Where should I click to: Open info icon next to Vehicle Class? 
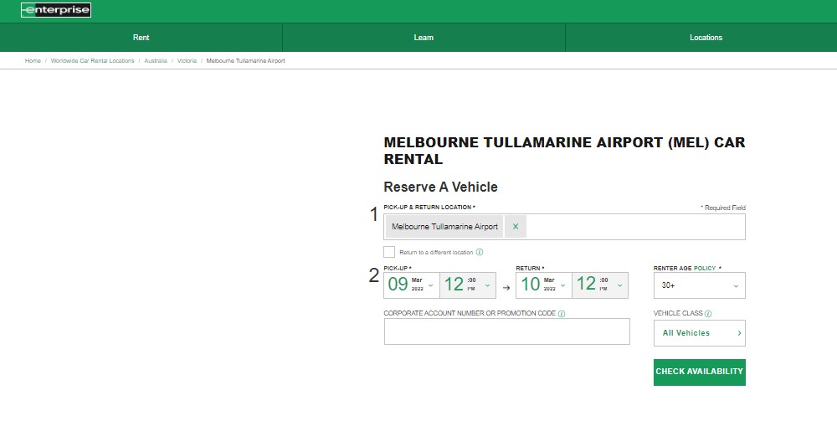tap(708, 314)
